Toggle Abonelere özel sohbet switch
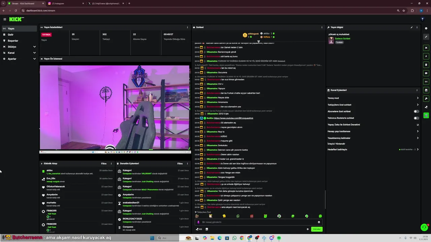The image size is (431, 242). click(417, 111)
